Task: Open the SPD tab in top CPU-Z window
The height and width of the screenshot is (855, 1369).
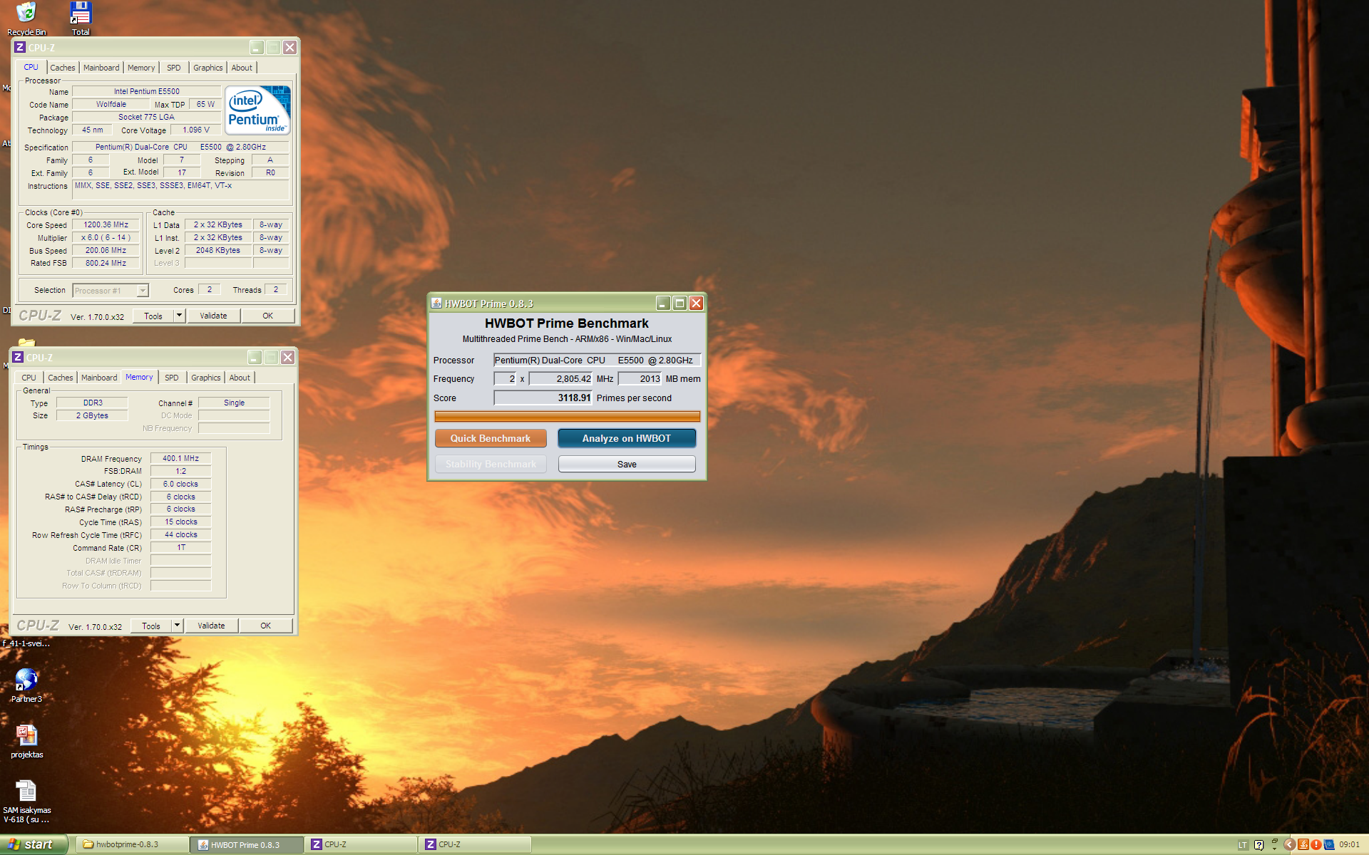Action: pos(174,68)
